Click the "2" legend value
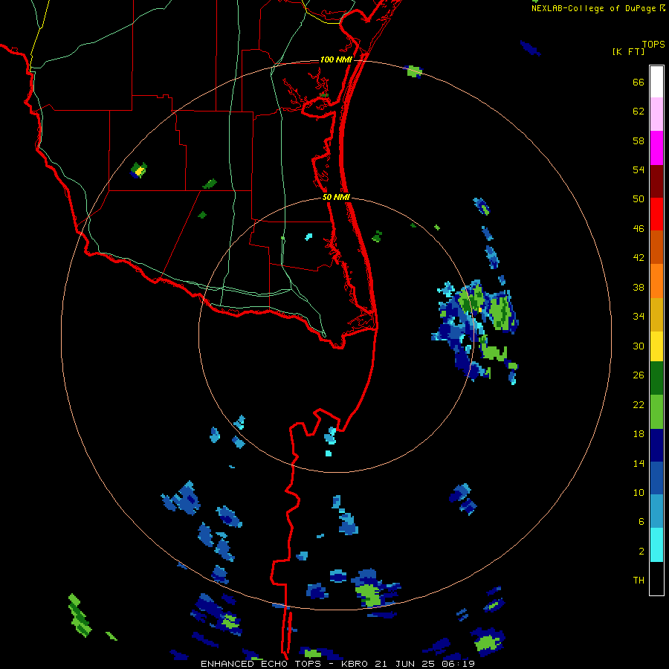The height and width of the screenshot is (669, 669). (x=641, y=552)
